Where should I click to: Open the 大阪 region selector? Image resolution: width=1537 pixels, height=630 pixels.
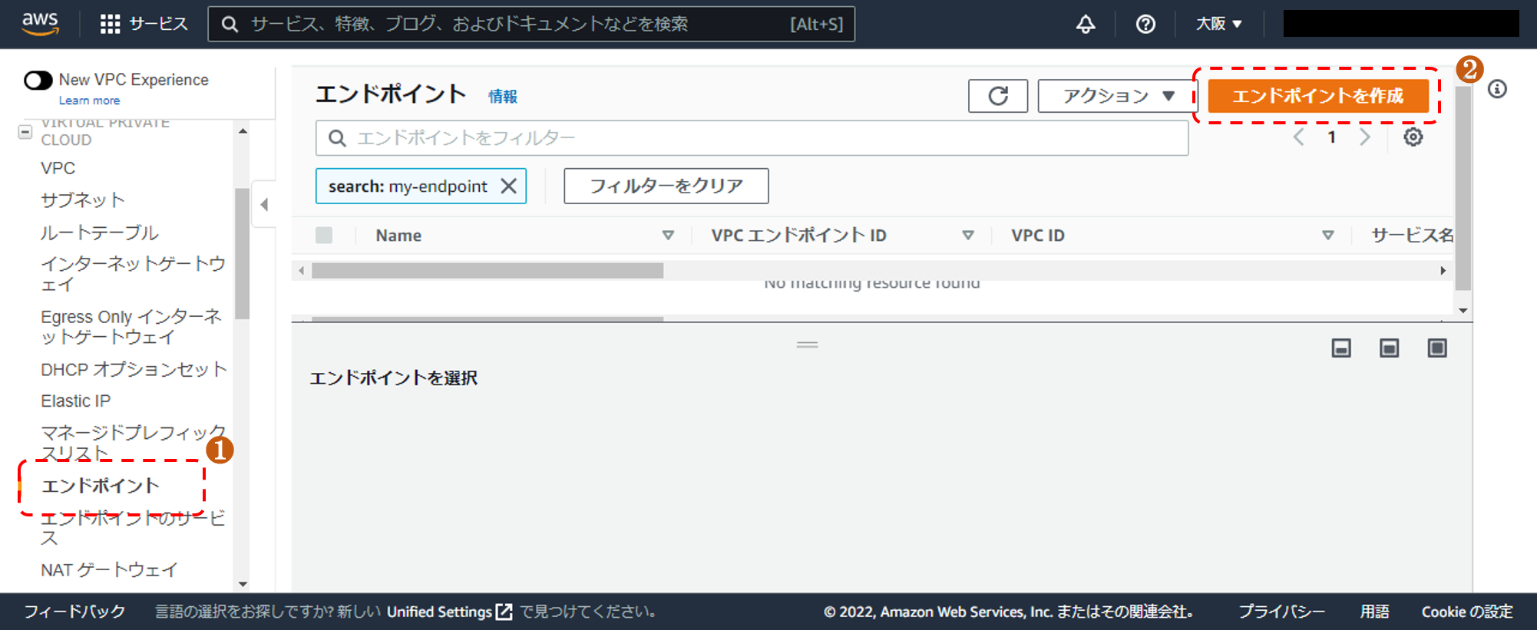[x=1218, y=25]
